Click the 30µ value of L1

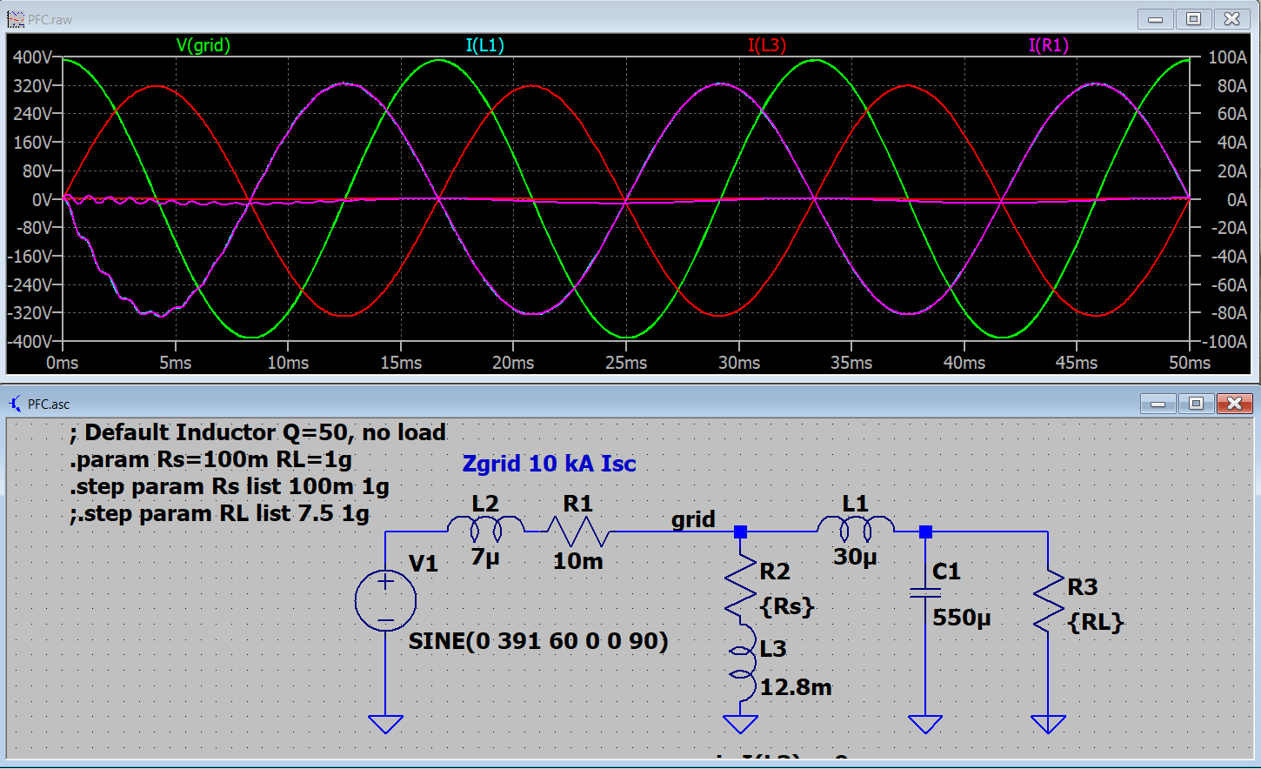click(x=855, y=557)
